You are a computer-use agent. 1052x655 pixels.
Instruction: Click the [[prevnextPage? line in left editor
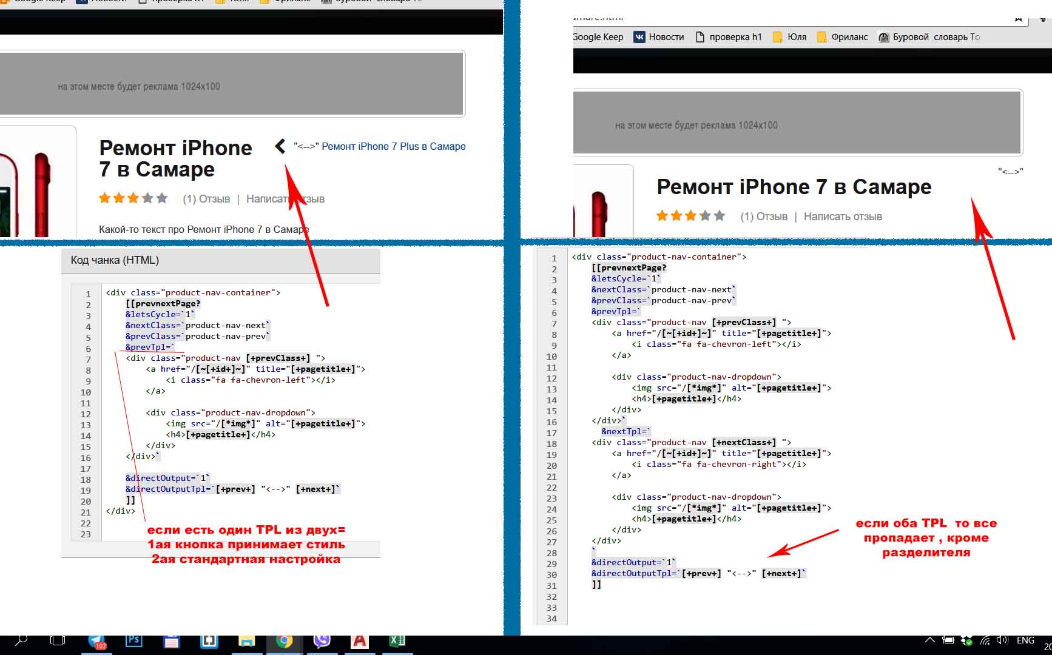pyautogui.click(x=163, y=303)
